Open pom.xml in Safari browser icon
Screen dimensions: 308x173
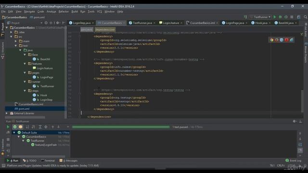click(282, 40)
